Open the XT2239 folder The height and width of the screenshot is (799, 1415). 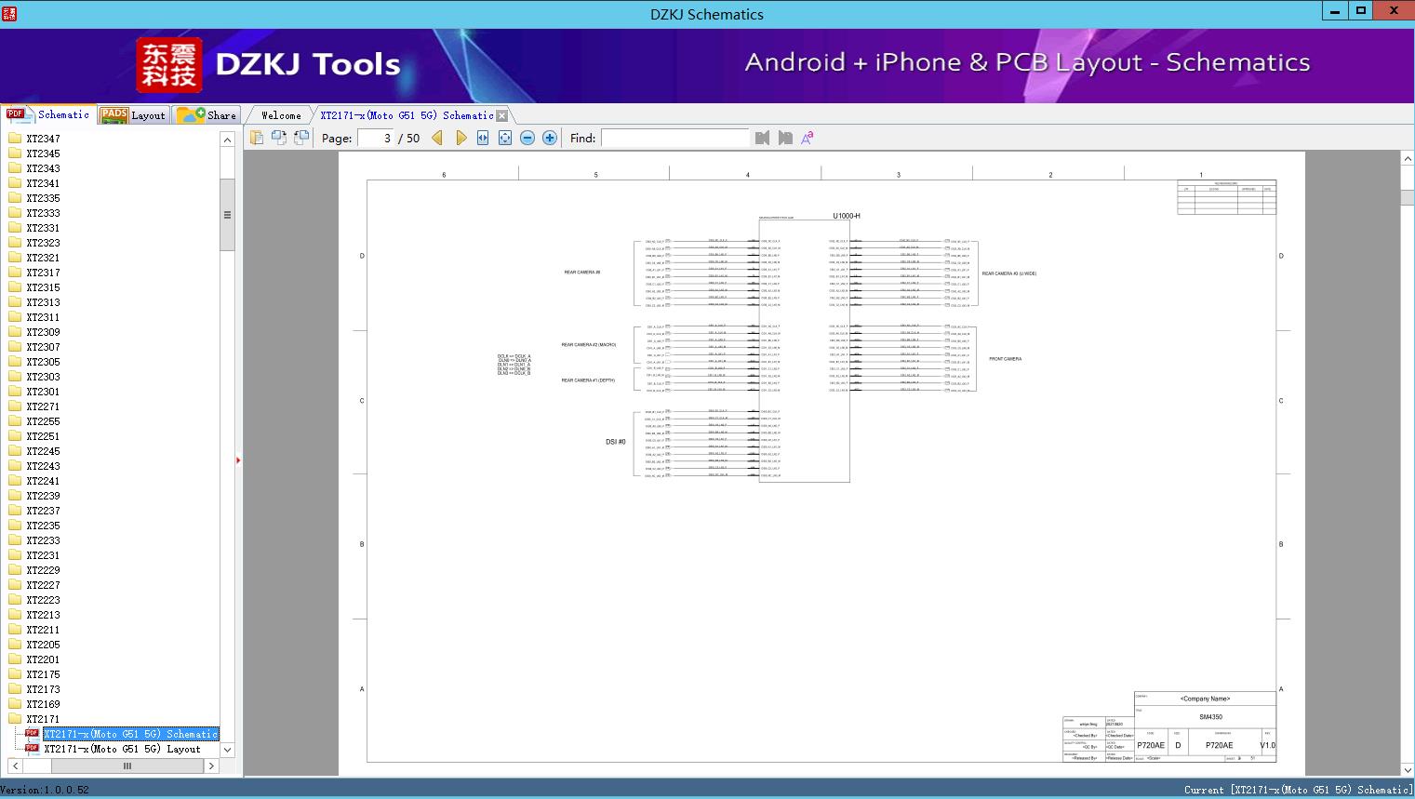(43, 496)
